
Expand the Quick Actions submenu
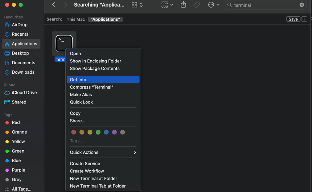pos(103,152)
